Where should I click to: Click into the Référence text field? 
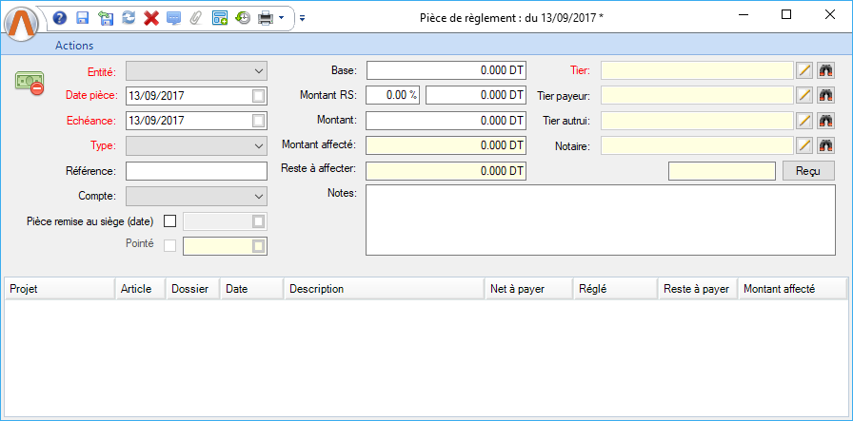tap(196, 171)
